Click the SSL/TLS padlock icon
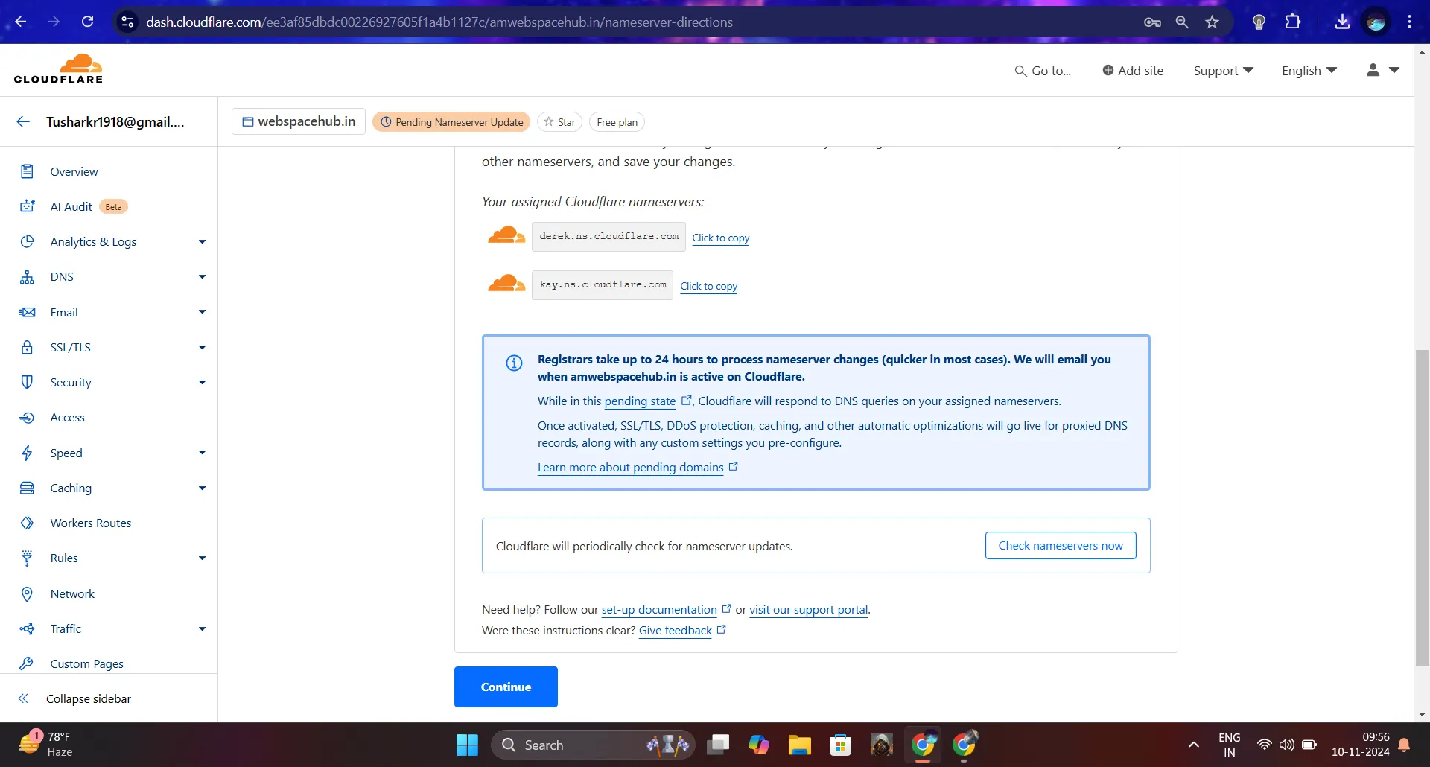Screen dimensions: 1430x767 [x=27, y=347]
